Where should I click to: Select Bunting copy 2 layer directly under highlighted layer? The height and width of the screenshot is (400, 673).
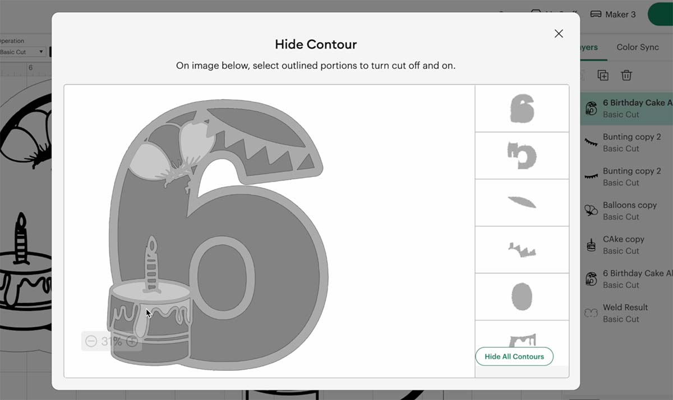click(626, 142)
